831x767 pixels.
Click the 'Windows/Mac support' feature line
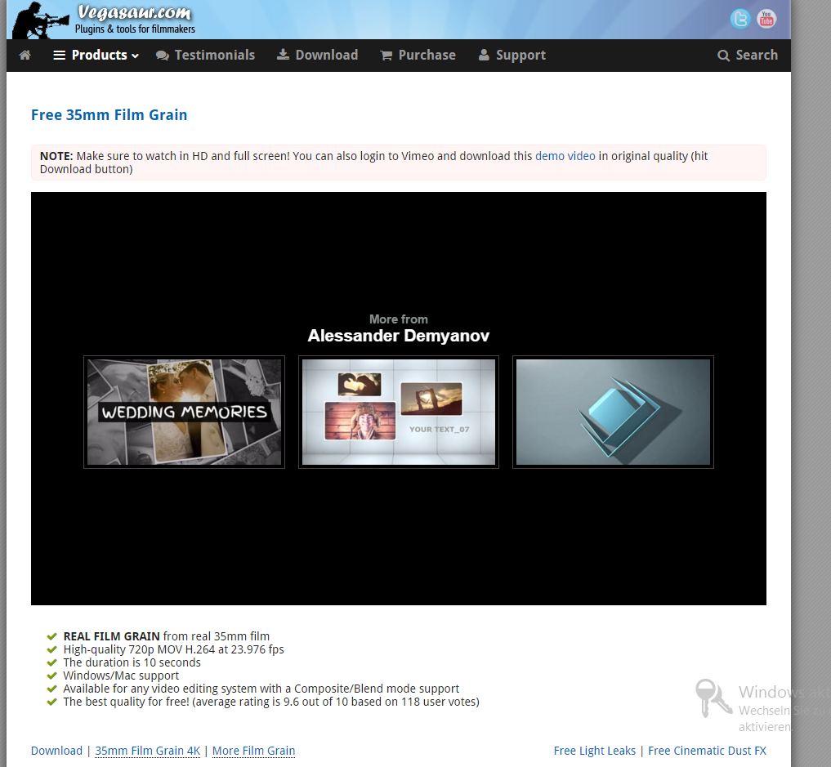click(x=121, y=676)
